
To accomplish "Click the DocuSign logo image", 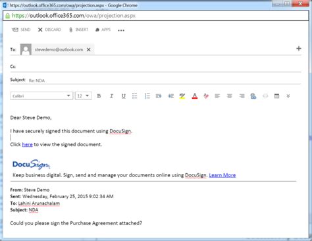I will 31,164.
